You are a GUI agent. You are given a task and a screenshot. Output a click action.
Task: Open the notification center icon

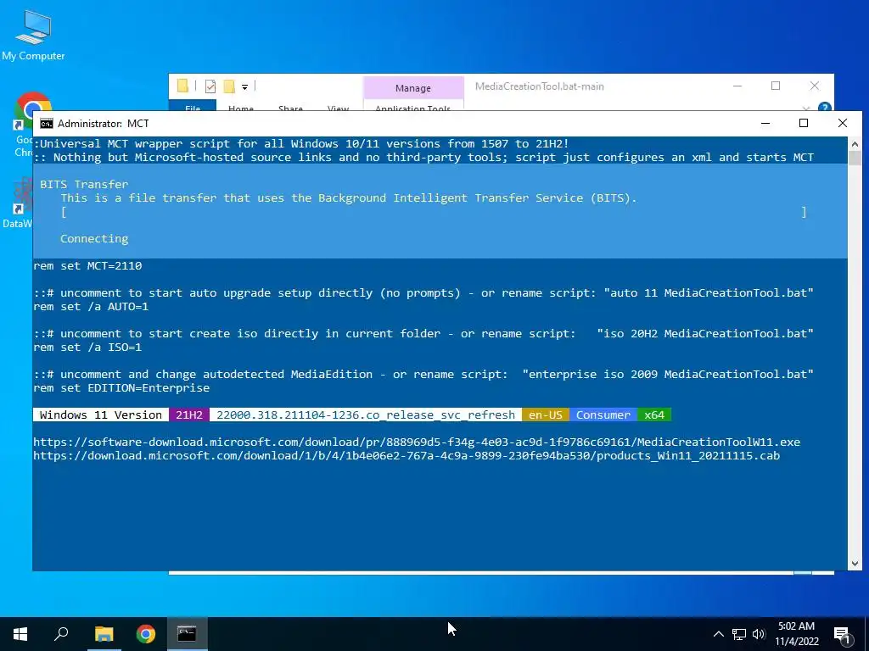click(x=843, y=635)
